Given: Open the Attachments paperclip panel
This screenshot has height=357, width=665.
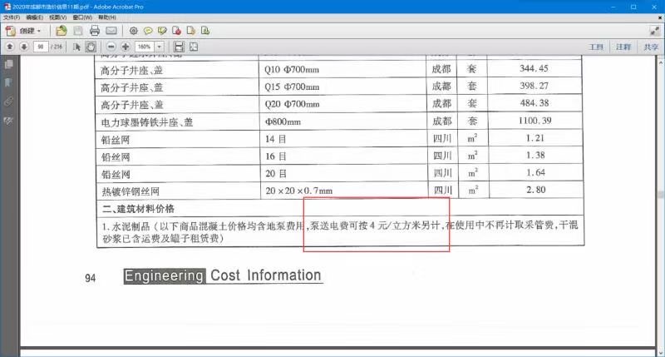Looking at the screenshot, I should (x=9, y=102).
